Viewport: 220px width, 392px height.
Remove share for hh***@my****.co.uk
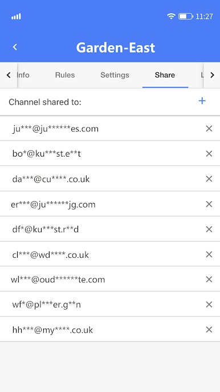(209, 330)
